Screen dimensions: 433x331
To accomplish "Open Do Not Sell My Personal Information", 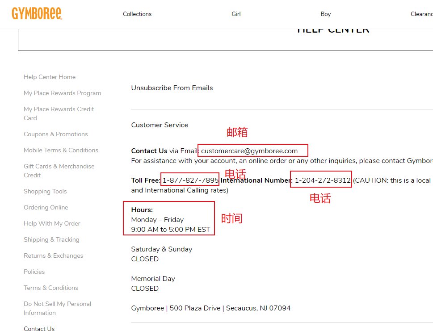I will (58, 308).
